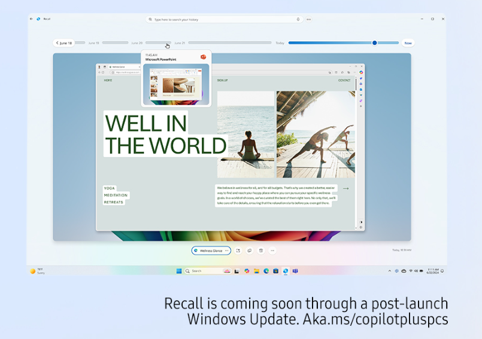This screenshot has height=339, width=482.
Task: Click the Today timeline slider handle
Action: 374,43
